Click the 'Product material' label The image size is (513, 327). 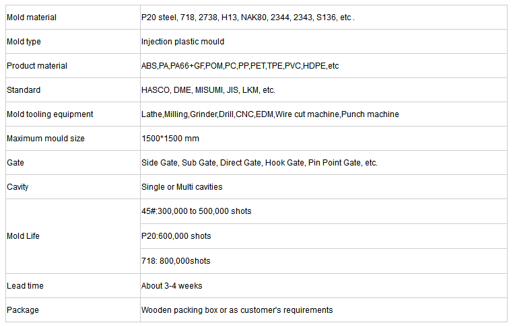(36, 66)
